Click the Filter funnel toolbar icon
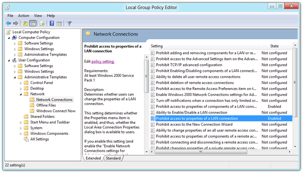Screen dimensions: 303x173 point(69,23)
